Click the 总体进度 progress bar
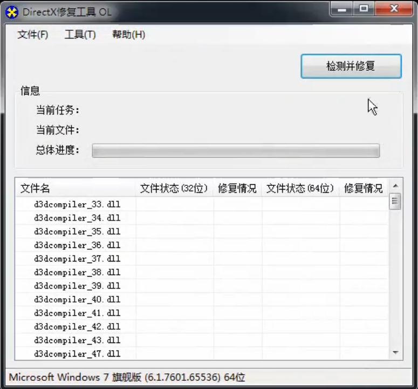Image resolution: width=418 pixels, height=389 pixels. point(236,150)
